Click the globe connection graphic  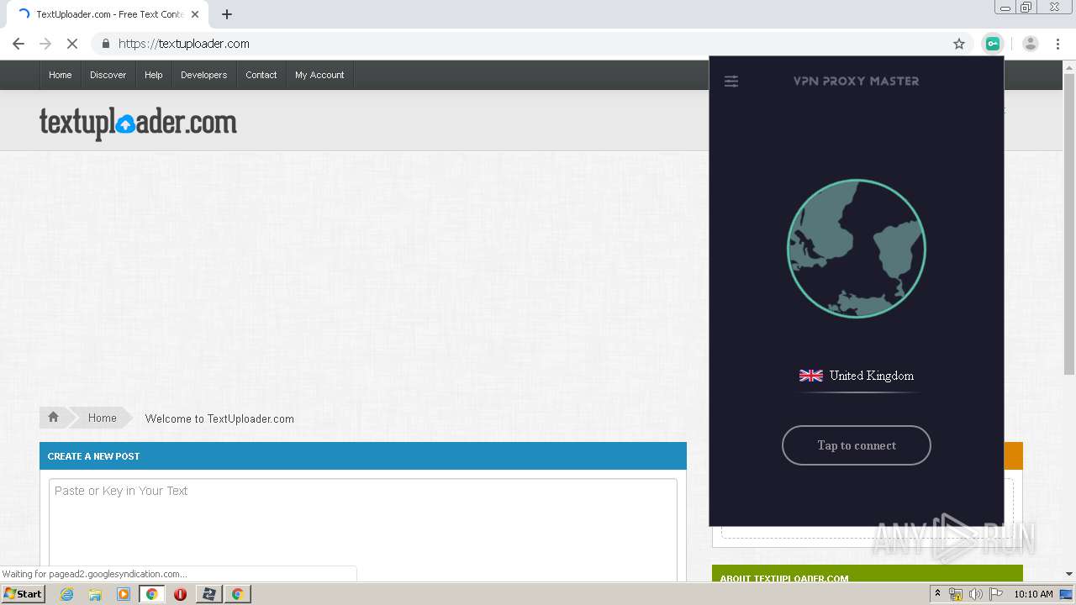coord(857,249)
